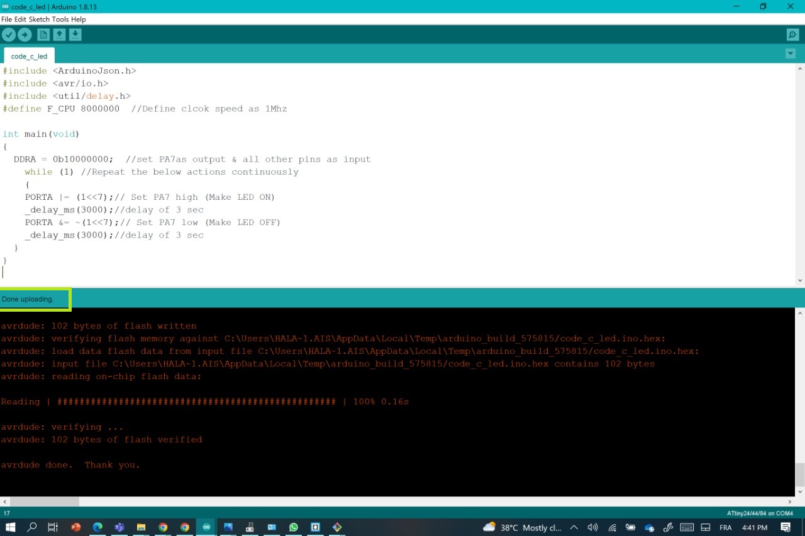Click the OneDrive cloud tray icon

click(650, 528)
